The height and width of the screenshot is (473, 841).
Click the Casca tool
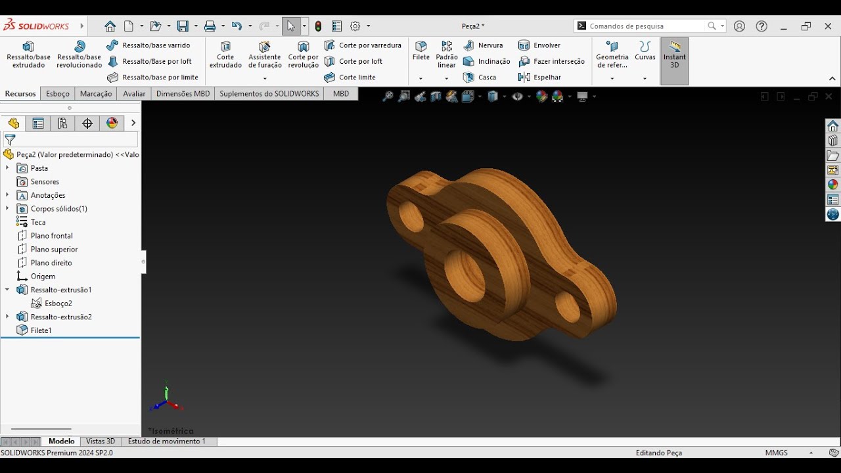480,78
